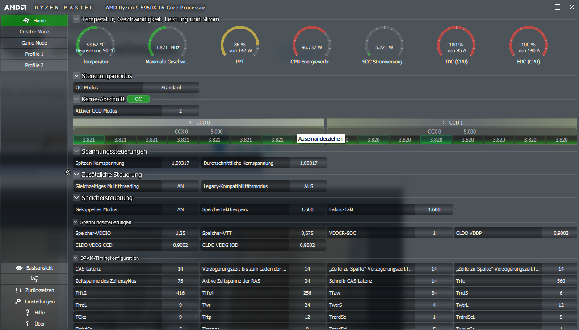The height and width of the screenshot is (330, 579).
Task: Click Aktive Zeitspanne der RAS value
Action: coord(307,281)
